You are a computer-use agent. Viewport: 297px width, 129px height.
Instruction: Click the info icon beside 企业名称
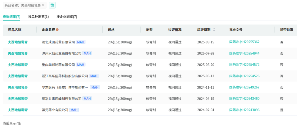(57, 30)
